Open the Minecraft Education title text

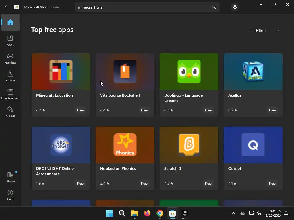pyautogui.click(x=54, y=95)
